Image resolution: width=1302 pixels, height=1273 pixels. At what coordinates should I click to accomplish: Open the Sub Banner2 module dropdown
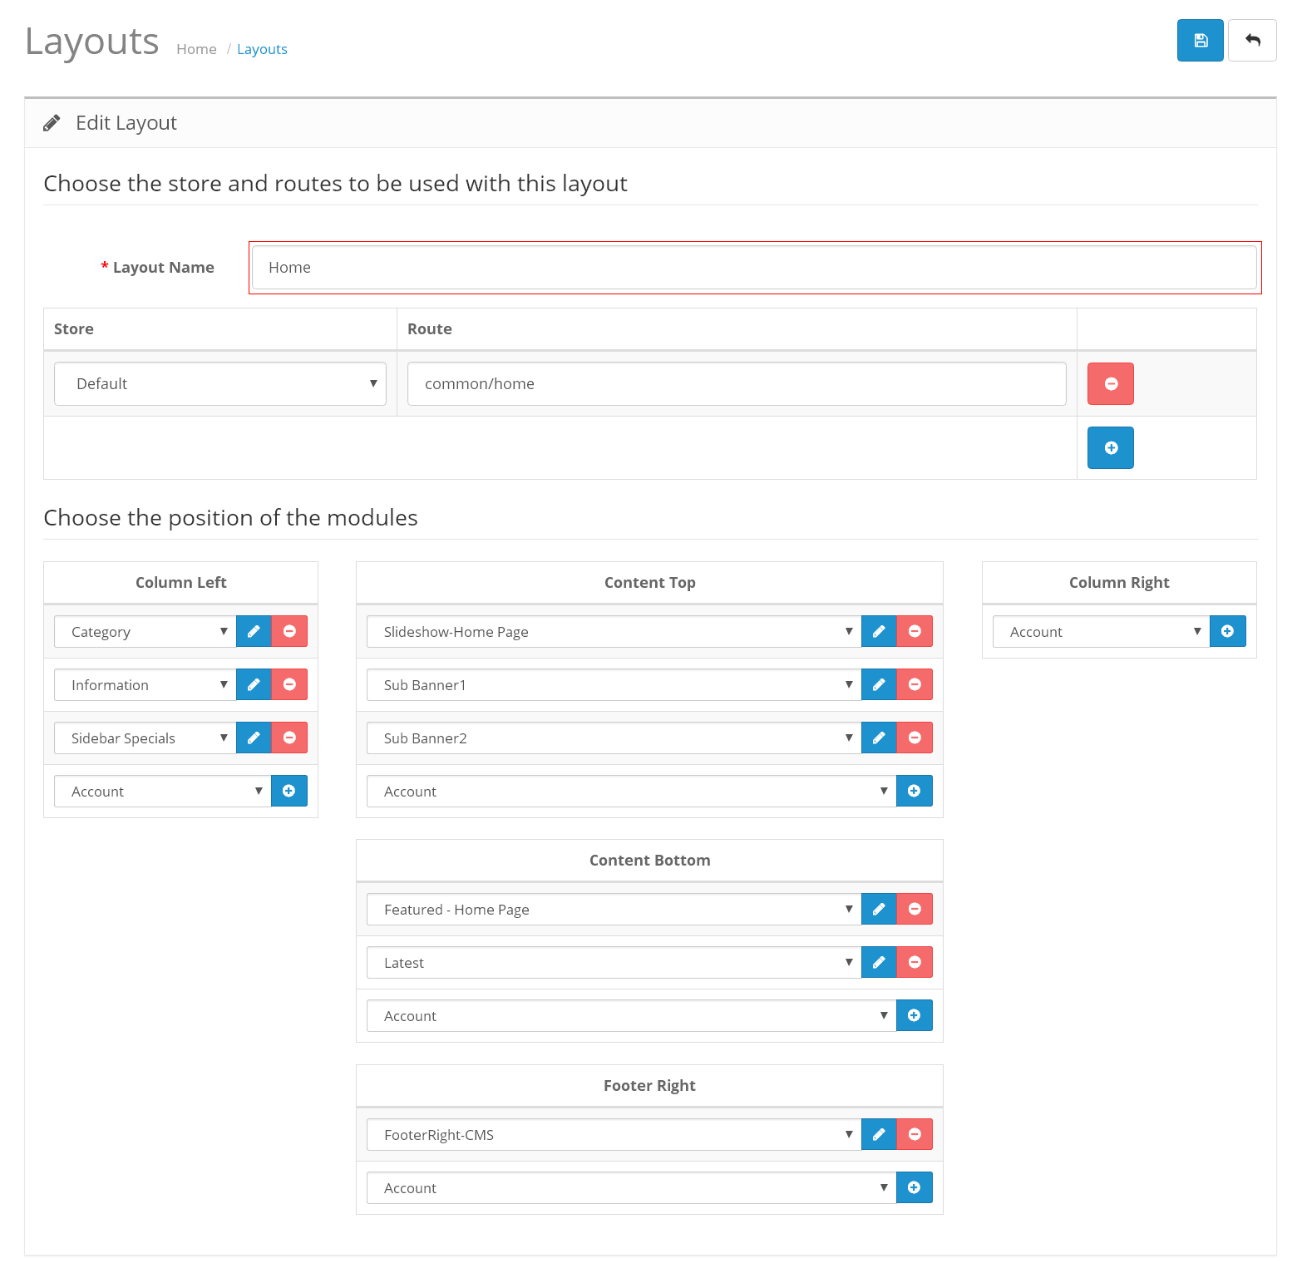point(614,738)
